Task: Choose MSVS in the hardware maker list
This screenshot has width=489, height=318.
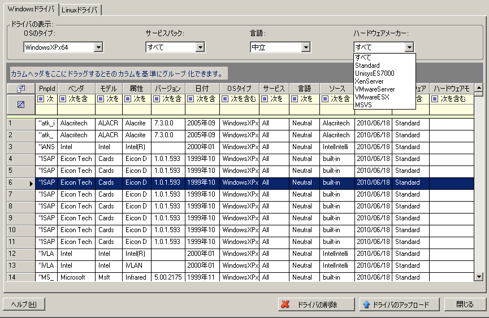Action: coord(384,105)
